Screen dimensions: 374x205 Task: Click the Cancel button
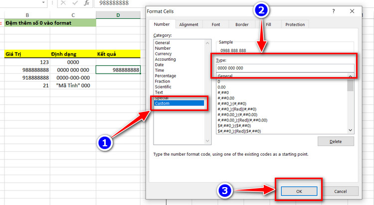click(x=341, y=191)
